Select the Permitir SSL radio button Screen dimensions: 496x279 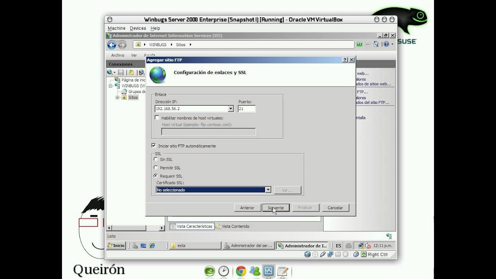[156, 168]
